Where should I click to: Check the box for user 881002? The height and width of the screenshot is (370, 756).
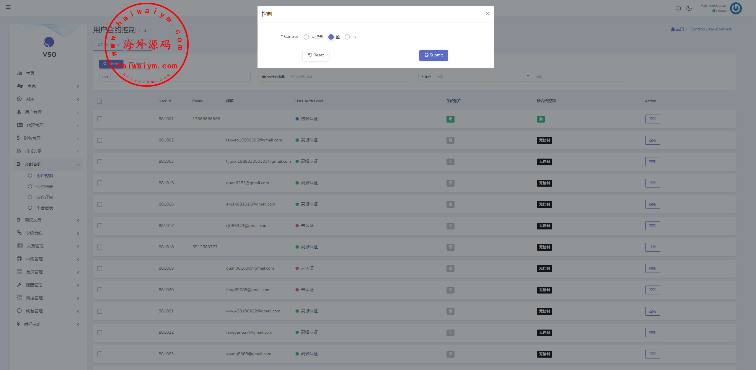(x=100, y=140)
